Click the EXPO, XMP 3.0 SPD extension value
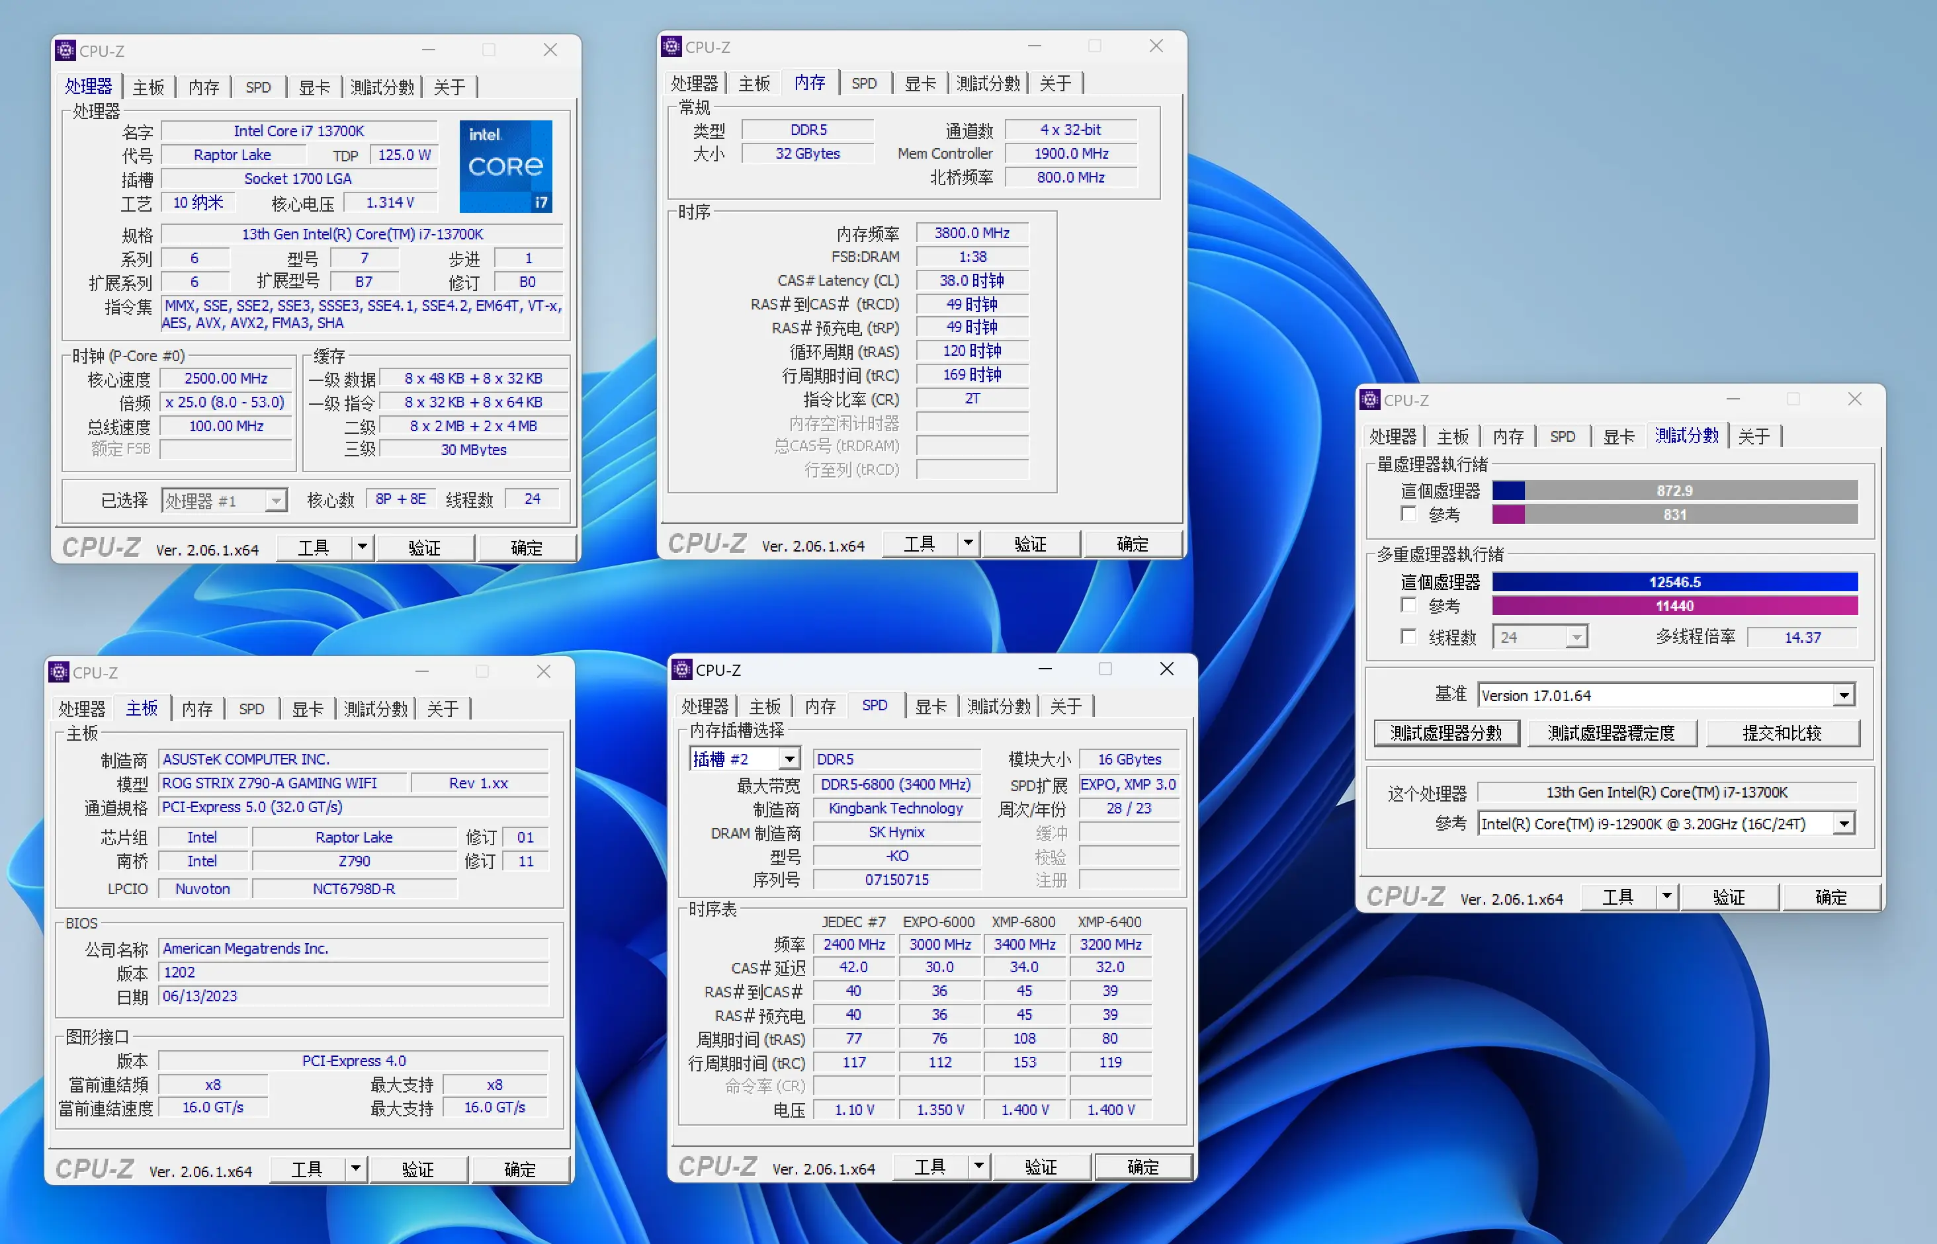The height and width of the screenshot is (1244, 1937). 1128,784
